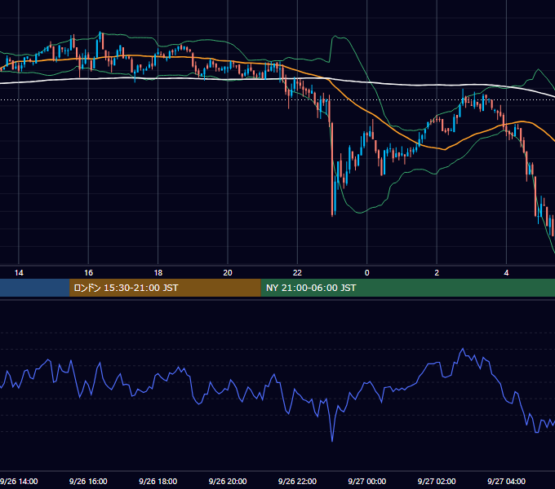The image size is (555, 489).
Task: Click the 9/26 18:00 time label
Action: [158, 481]
